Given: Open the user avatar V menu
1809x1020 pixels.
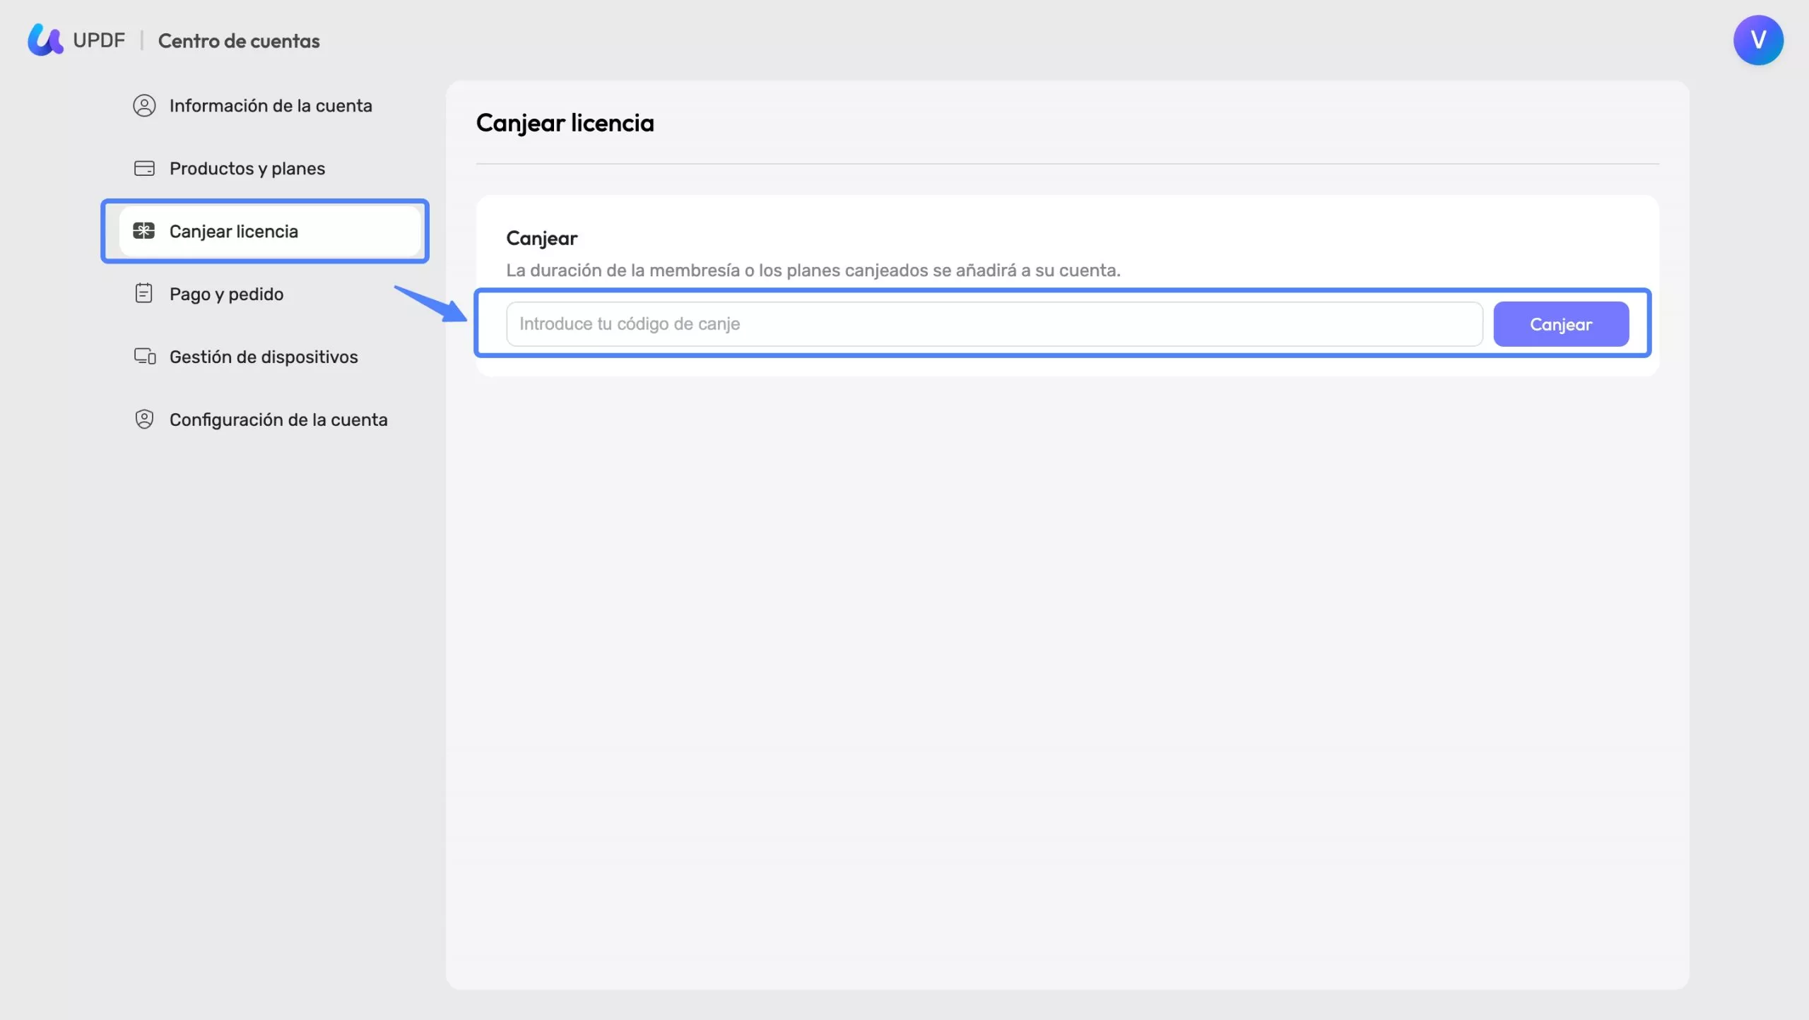Looking at the screenshot, I should click(1758, 40).
